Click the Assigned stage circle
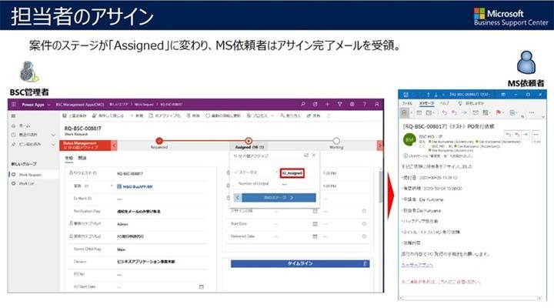 pyautogui.click(x=249, y=141)
